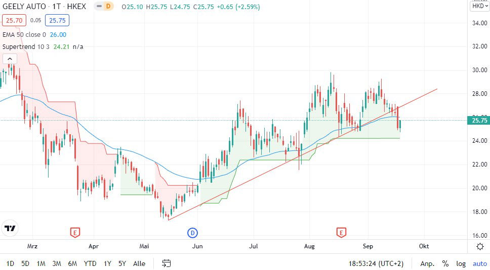Toggle the D market status pill
Image resolution: width=490 pixels, height=270 pixels.
click(x=104, y=6)
